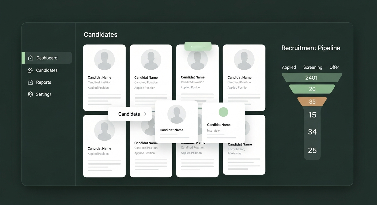The image size is (377, 205).
Task: Switch to the Screening stage label
Action: [x=312, y=67]
